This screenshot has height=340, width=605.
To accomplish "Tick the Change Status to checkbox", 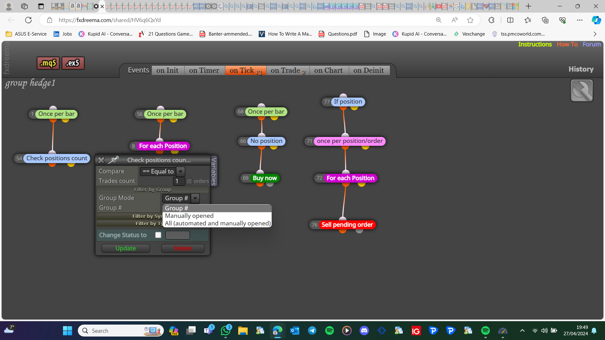I will tap(158, 235).
